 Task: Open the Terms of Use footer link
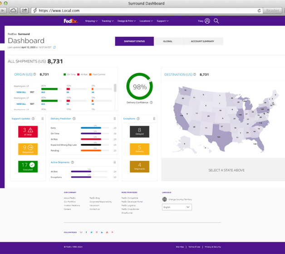pyautogui.click(x=194, y=247)
